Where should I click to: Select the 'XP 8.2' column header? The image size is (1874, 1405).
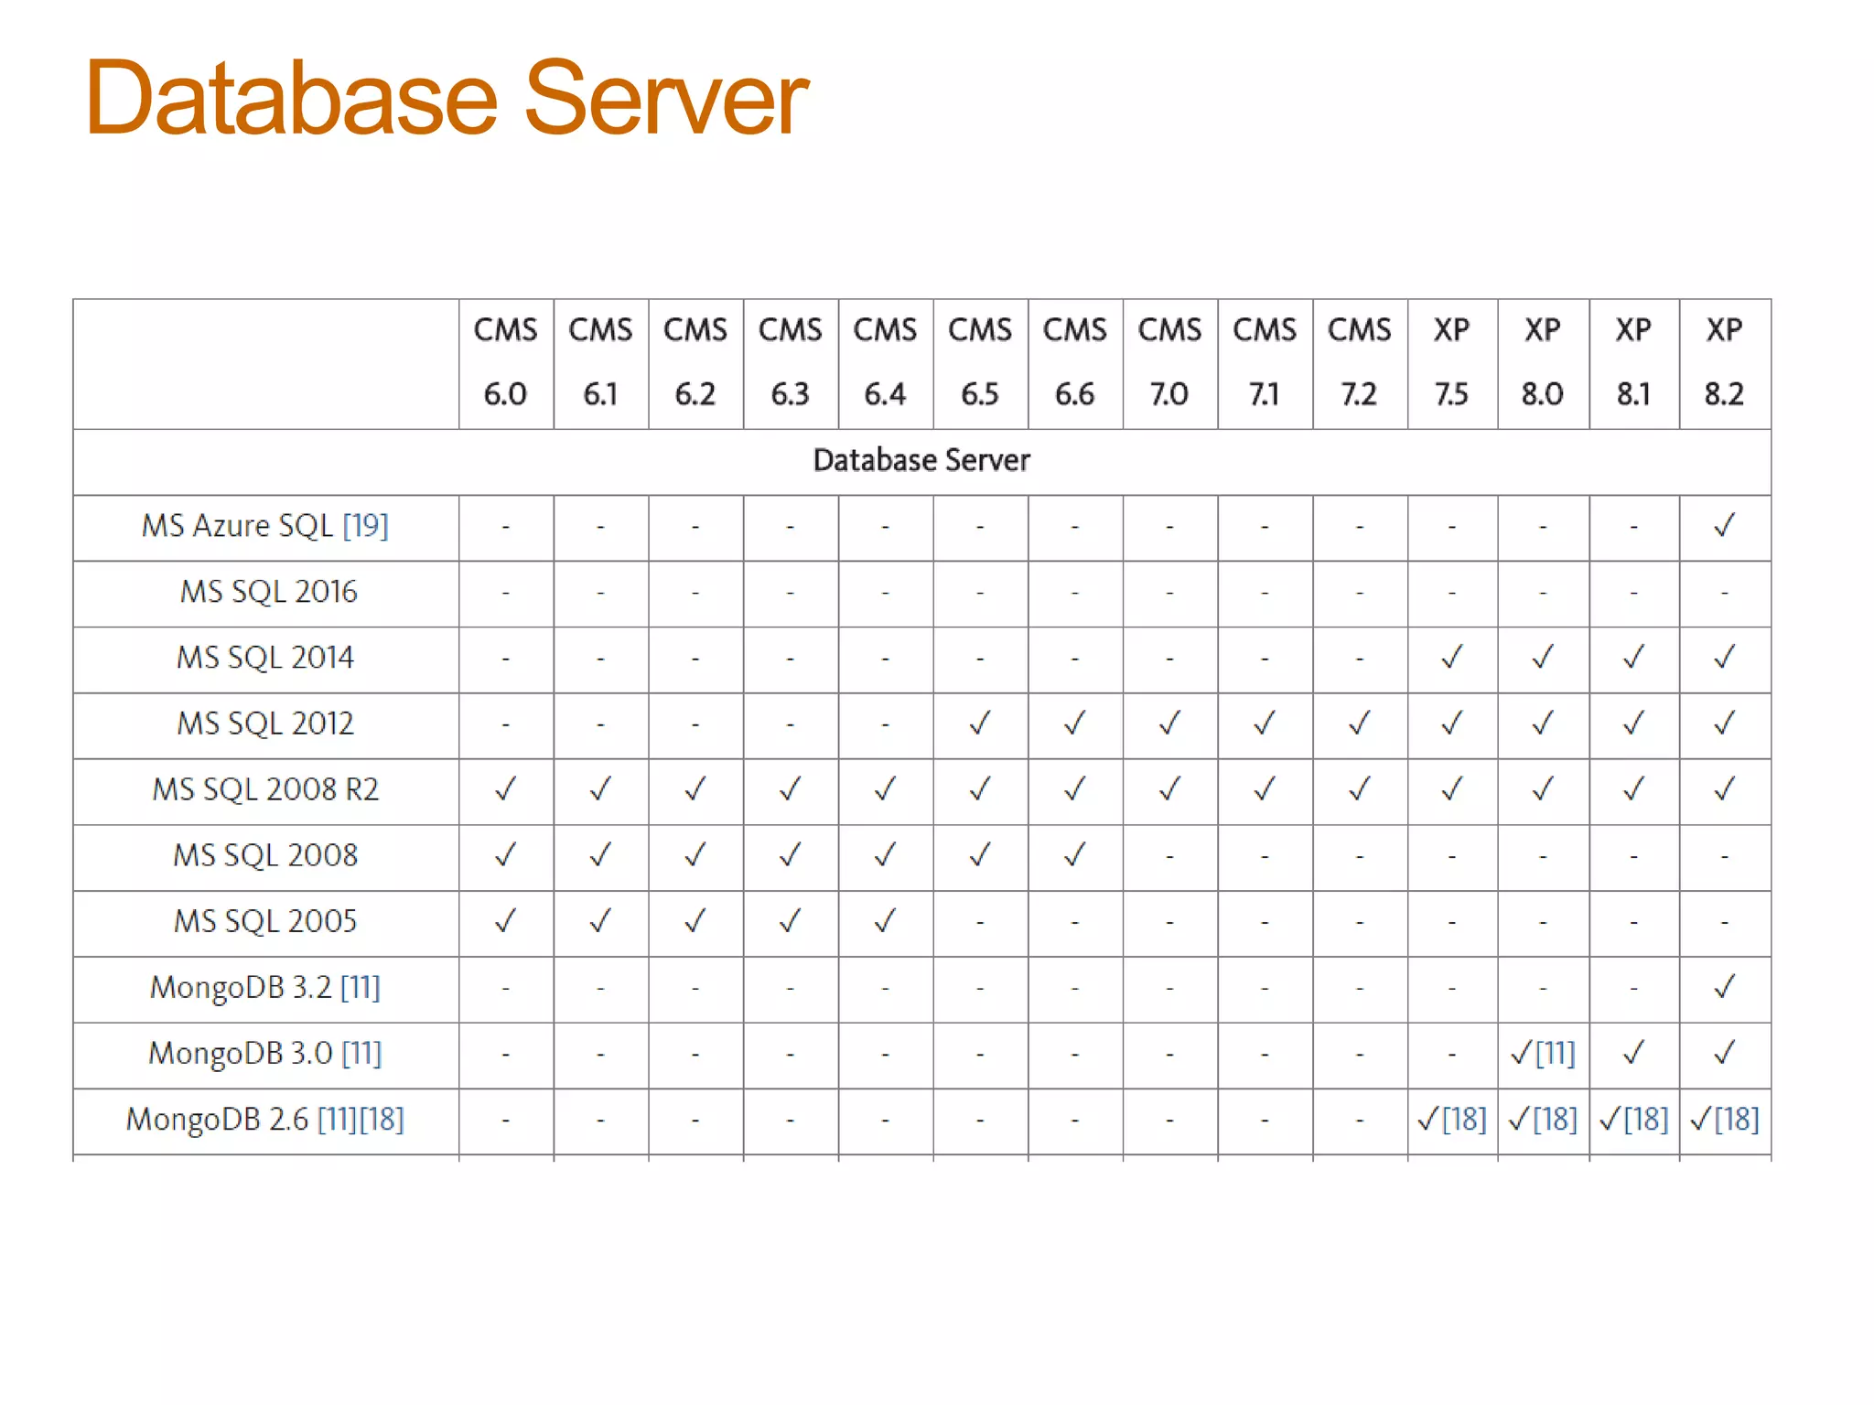[x=1725, y=363]
